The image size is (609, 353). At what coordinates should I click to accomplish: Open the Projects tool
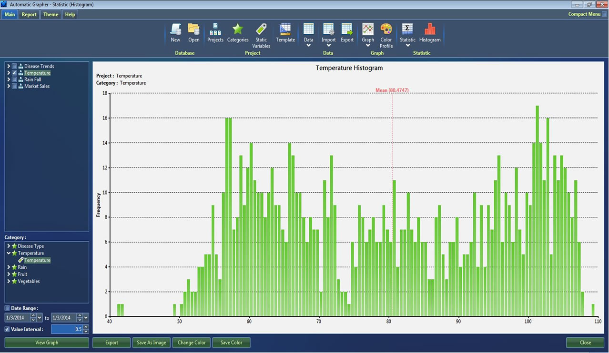215,29
